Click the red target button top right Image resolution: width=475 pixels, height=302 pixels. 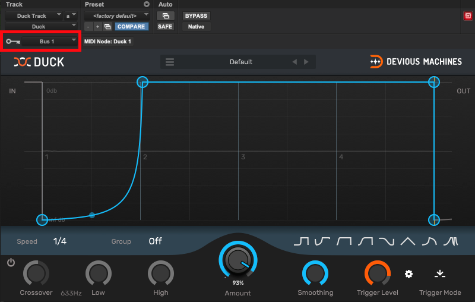(x=468, y=16)
